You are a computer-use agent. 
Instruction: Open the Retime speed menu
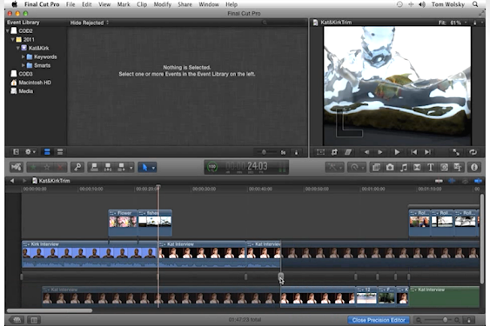tap(357, 168)
